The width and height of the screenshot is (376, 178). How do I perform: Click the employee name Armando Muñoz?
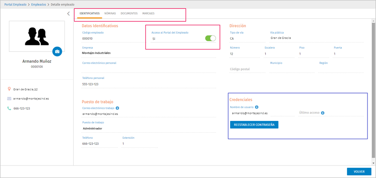37,61
